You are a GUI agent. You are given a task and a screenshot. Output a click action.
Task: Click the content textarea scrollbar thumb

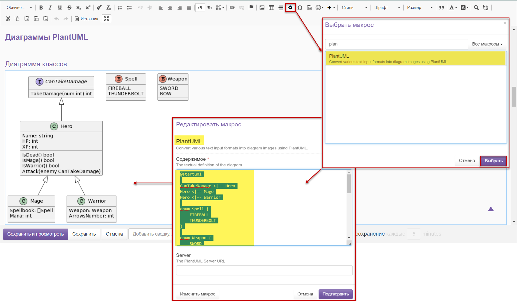(x=349, y=184)
